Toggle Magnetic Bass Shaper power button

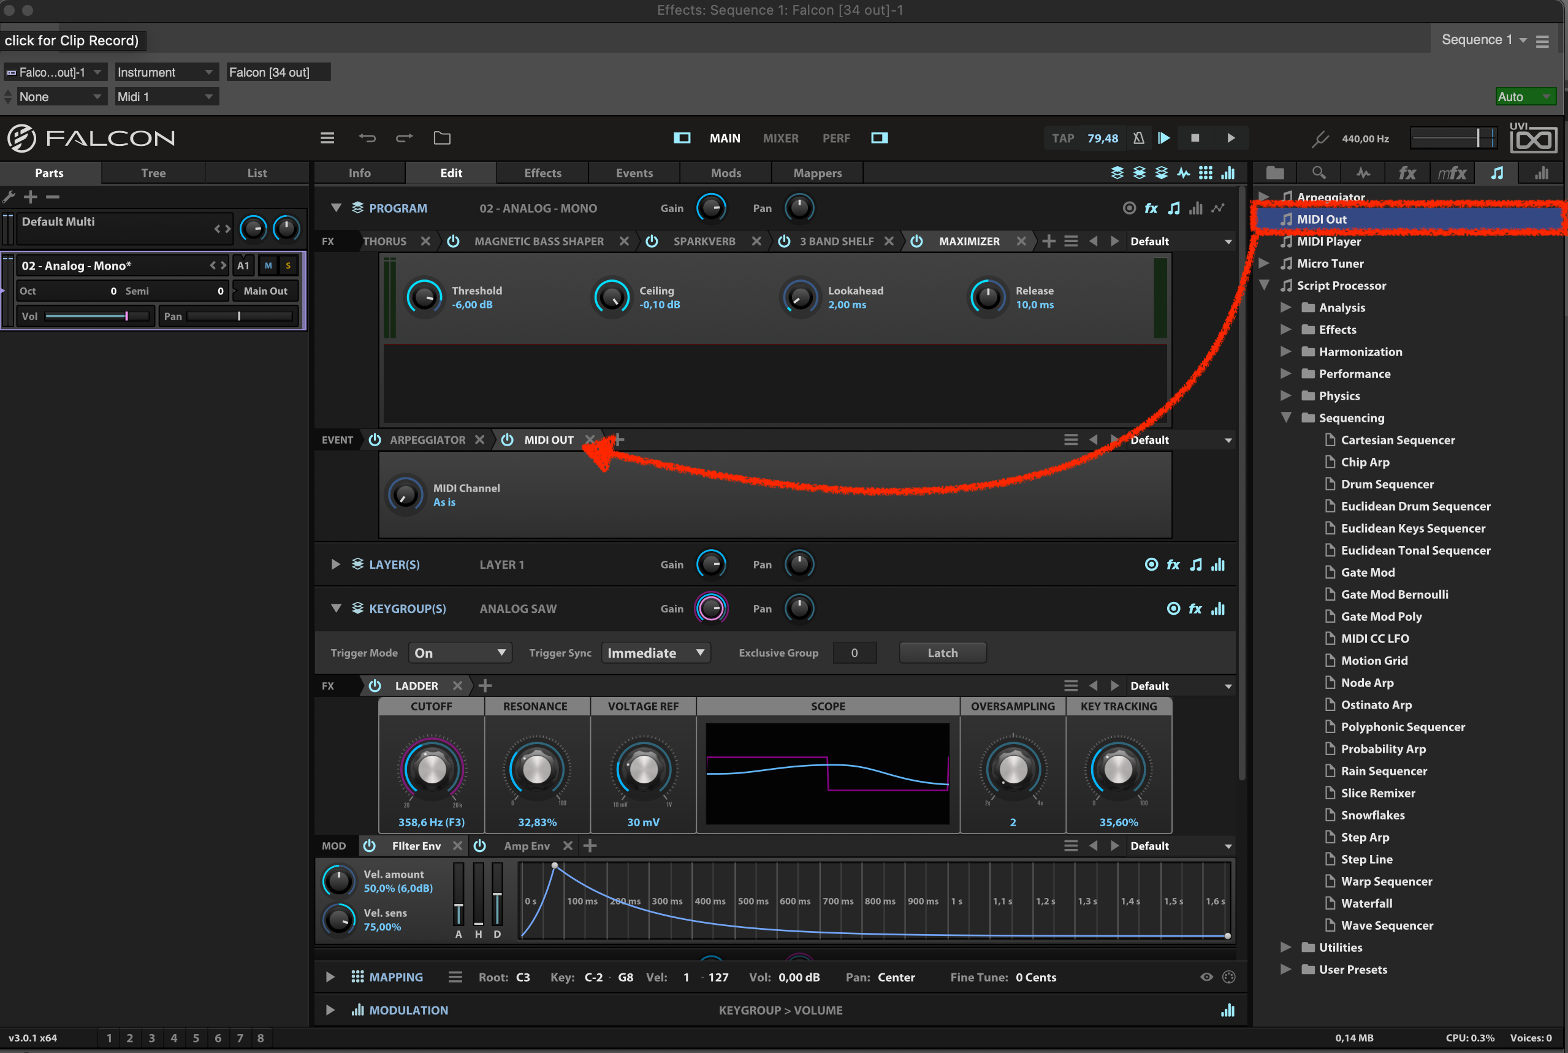click(x=453, y=241)
